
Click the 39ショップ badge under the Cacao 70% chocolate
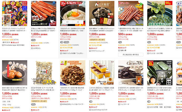pos(122,102)
